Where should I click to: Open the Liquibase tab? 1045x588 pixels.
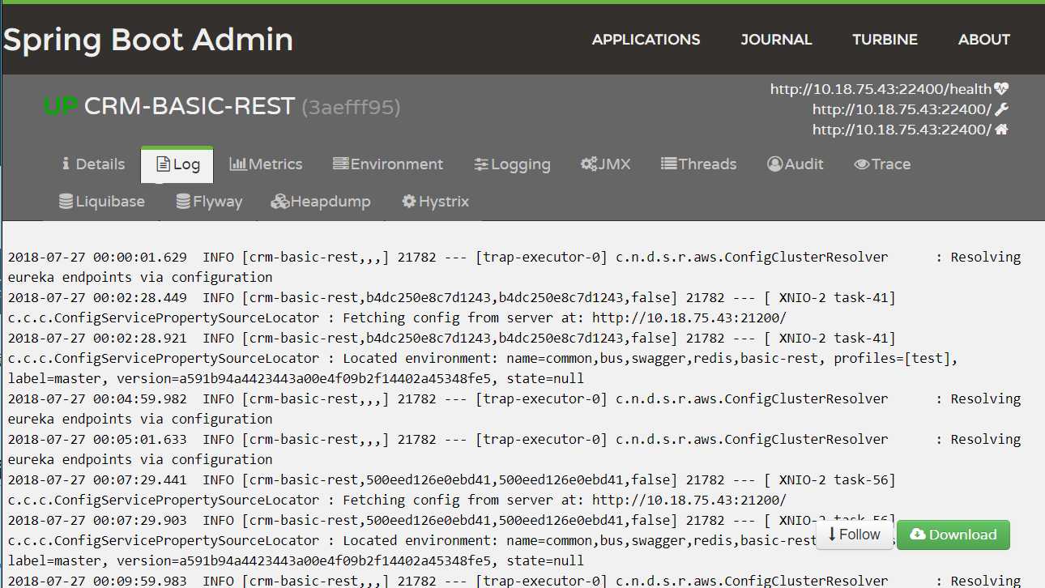[x=102, y=202]
